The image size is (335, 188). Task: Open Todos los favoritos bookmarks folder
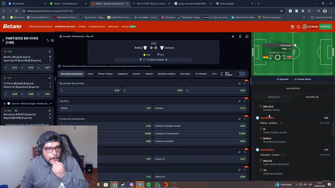pos(322,17)
